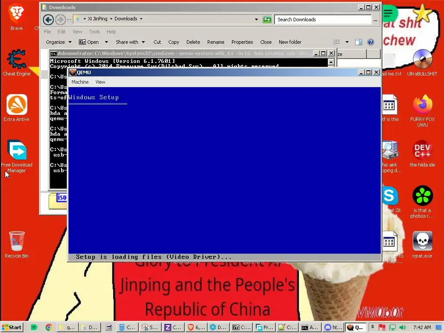444x333 pixels.
Task: Open the Skype desktop icon
Action: [390, 196]
